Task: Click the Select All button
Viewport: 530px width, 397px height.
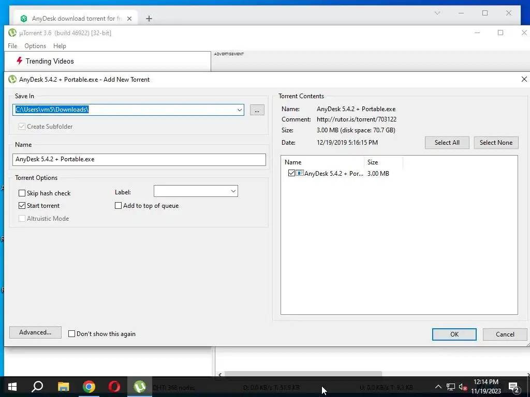Action: coord(447,143)
